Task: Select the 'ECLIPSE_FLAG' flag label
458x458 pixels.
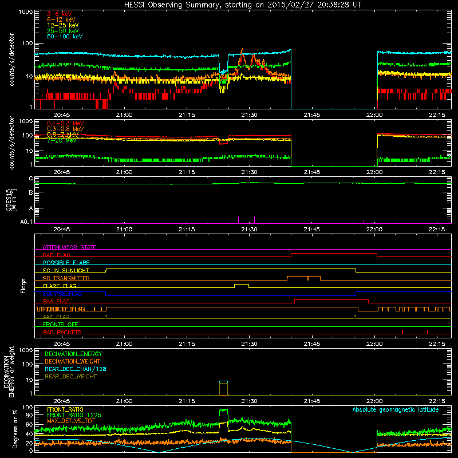Action: (62, 294)
